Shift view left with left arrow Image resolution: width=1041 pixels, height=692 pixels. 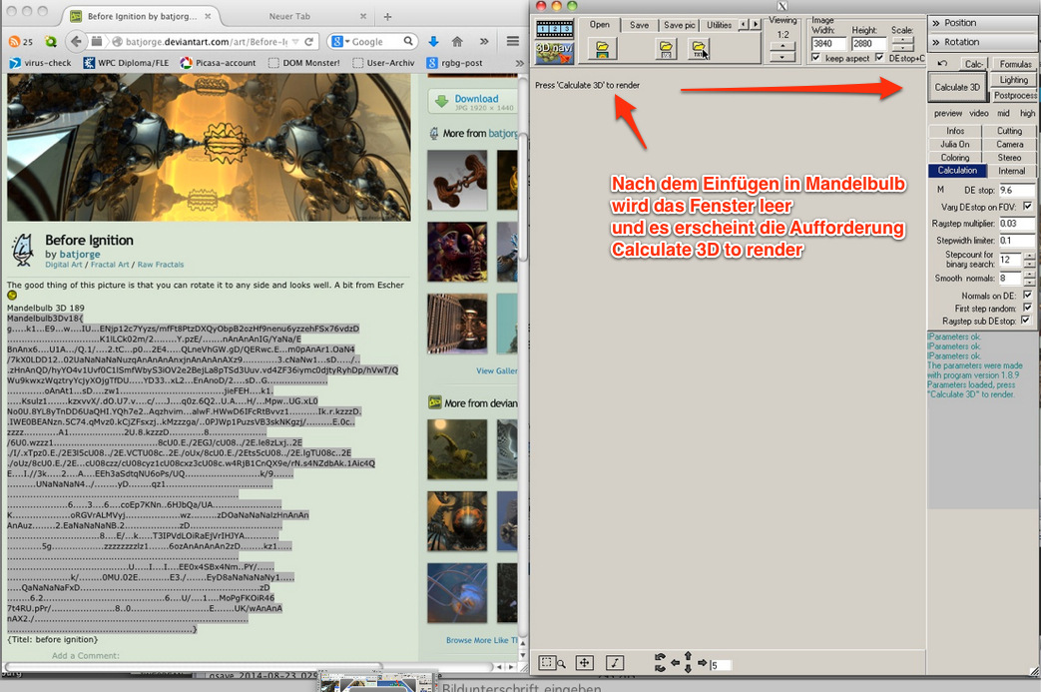pos(675,663)
